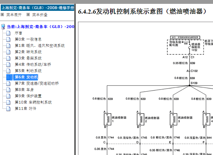Click the 0.8 粉红色/黑色 1746 wire label
The height and width of the screenshot is (155, 213).
[165, 138]
